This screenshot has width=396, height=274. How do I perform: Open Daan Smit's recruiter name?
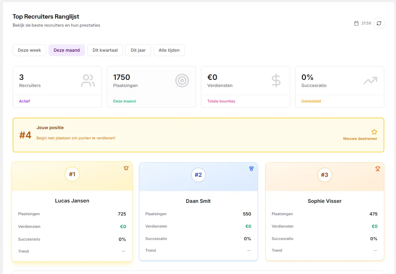(198, 201)
